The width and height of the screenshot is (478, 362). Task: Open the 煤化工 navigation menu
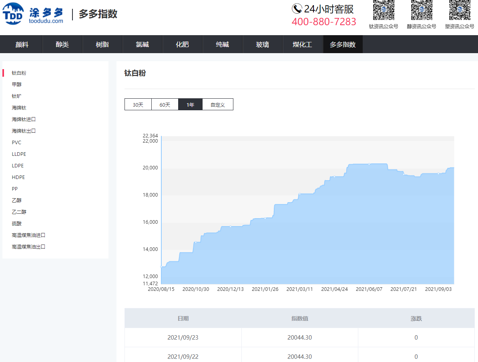pos(302,44)
